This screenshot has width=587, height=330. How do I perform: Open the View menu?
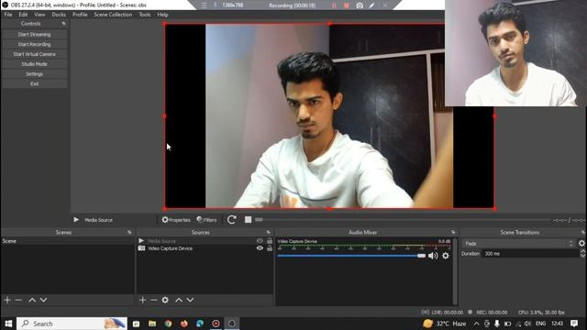click(x=39, y=15)
